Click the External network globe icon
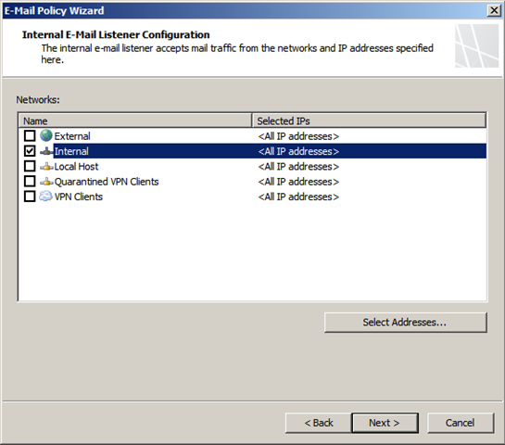The height and width of the screenshot is (445, 505). point(46,135)
